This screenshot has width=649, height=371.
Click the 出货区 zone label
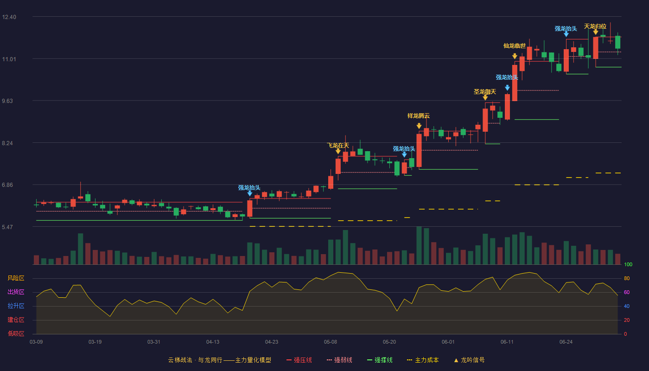point(16,292)
